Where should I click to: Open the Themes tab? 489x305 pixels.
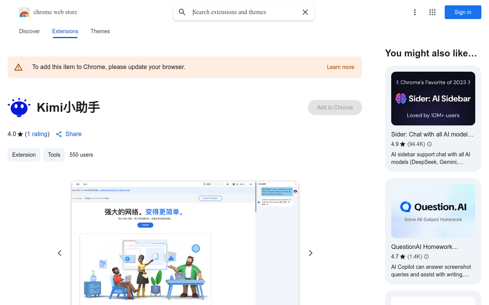[x=100, y=31]
